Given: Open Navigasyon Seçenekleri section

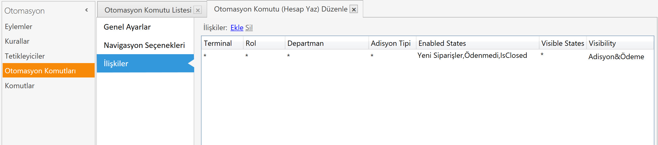Looking at the screenshot, I should [x=144, y=45].
